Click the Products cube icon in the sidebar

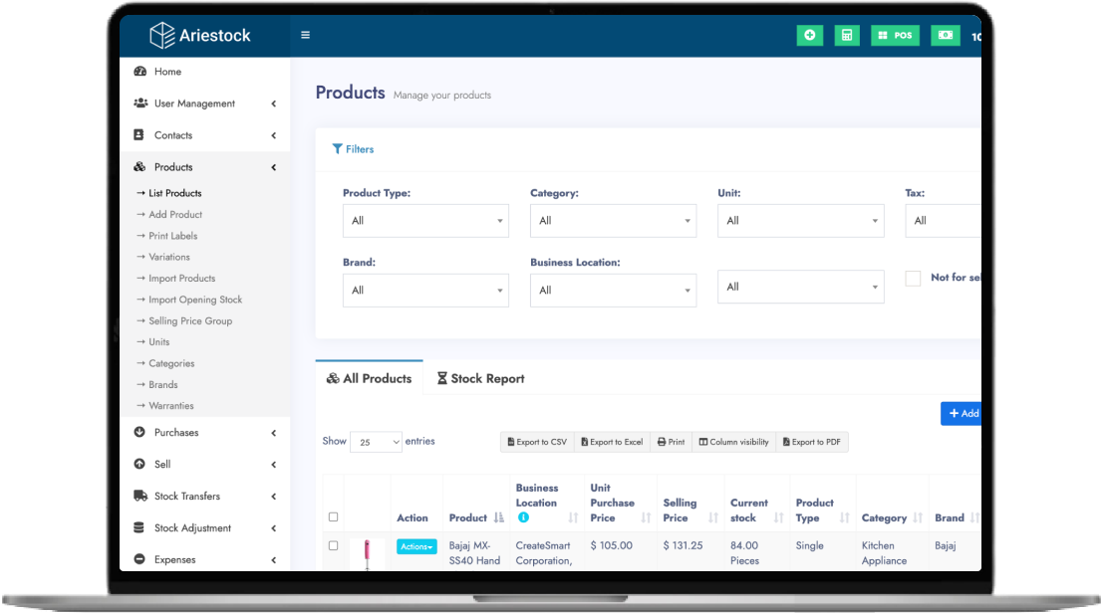[139, 166]
